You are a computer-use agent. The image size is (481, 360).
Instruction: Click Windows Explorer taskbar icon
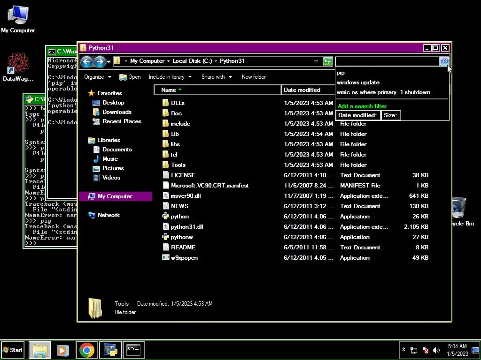[40, 350]
